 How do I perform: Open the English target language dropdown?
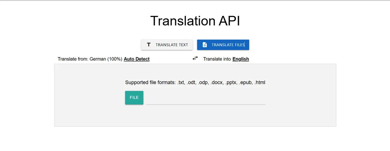pyautogui.click(x=241, y=59)
